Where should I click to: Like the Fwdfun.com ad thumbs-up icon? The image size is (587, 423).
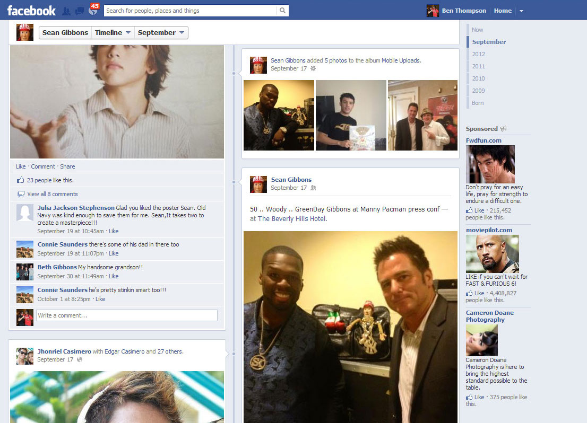point(469,210)
